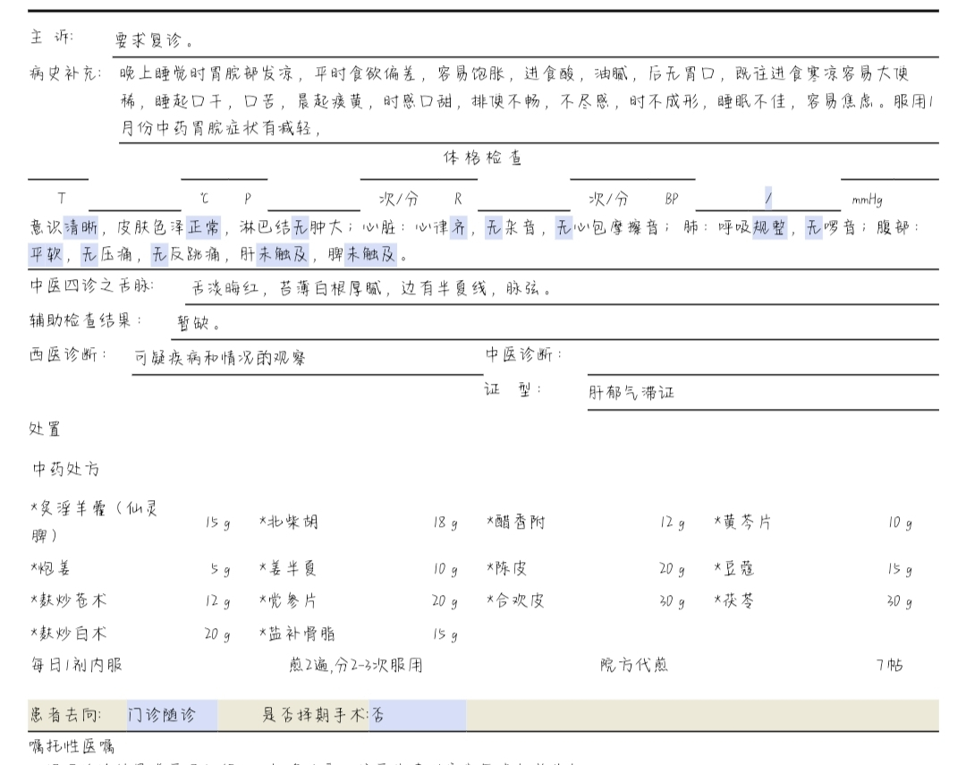The image size is (966, 765).
Task: Select the BP blood pressure field
Action: click(767, 199)
